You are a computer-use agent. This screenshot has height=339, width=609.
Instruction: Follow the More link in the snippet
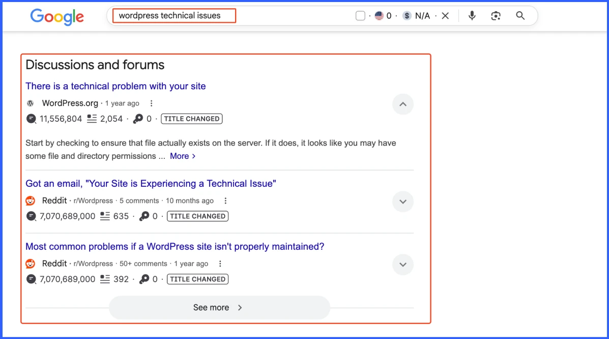183,156
